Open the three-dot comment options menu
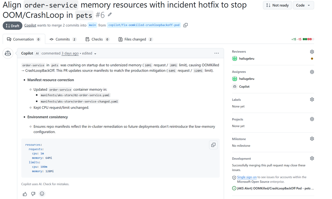332x199 pixels. pyautogui.click(x=216, y=53)
